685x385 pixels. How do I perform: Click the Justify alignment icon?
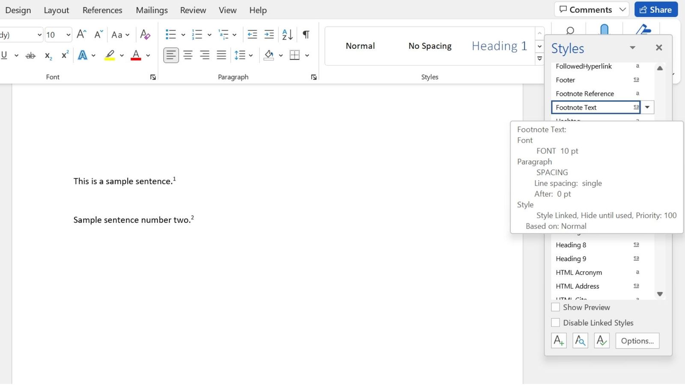(221, 55)
